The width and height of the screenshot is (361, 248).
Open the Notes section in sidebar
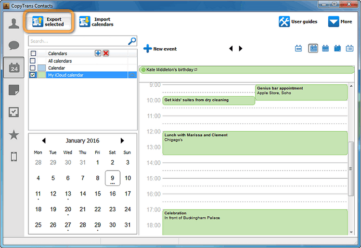coord(13,90)
